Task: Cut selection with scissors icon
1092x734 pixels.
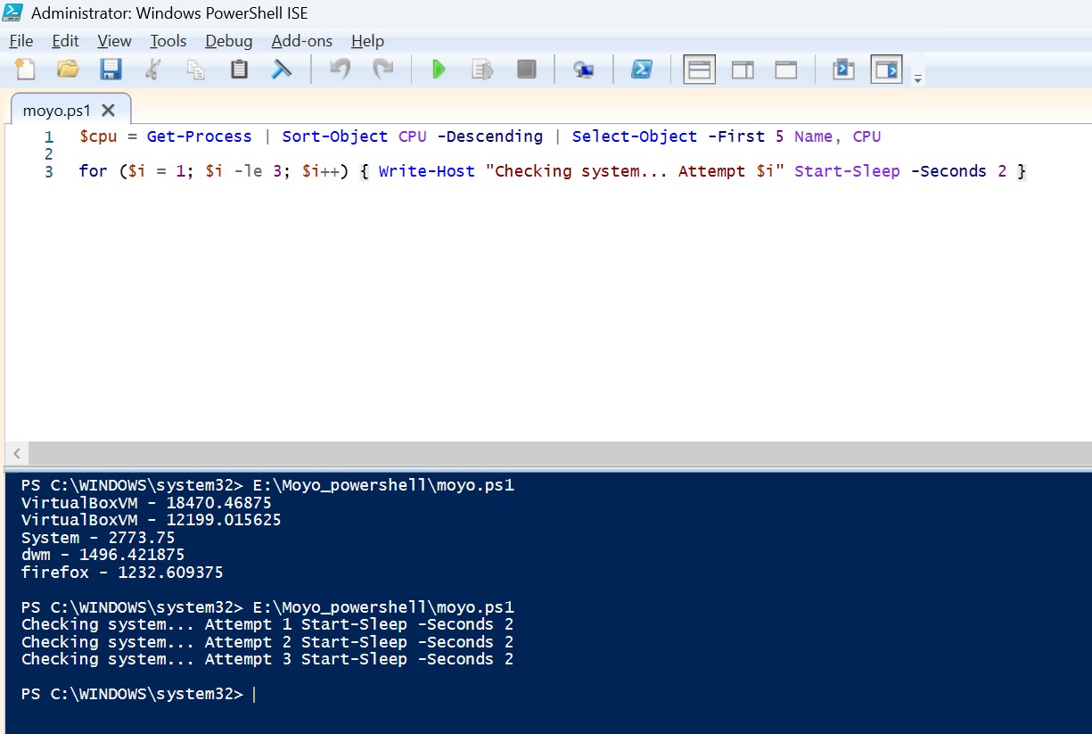Action: coord(153,69)
